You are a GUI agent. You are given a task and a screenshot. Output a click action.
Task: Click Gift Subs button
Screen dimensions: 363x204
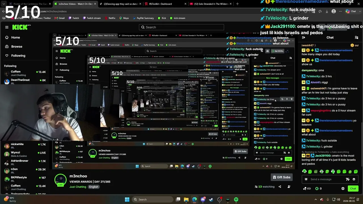click(x=282, y=177)
